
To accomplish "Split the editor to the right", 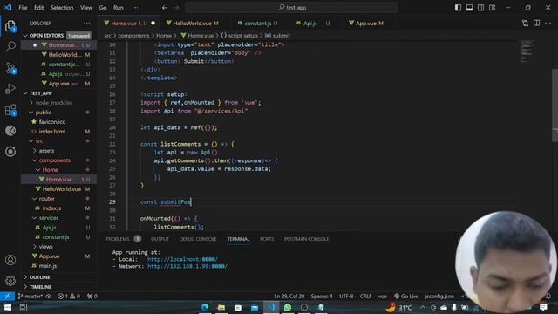I will point(537,24).
